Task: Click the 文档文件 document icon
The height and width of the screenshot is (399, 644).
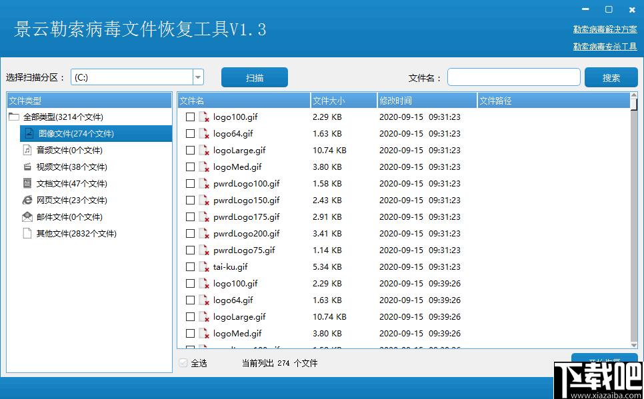Action: click(27, 183)
